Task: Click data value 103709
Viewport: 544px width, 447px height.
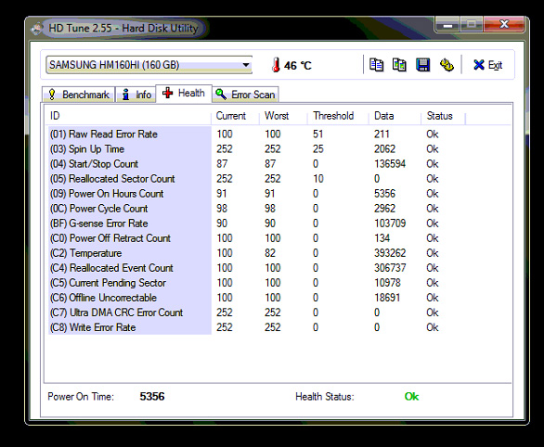Action: 390,223
